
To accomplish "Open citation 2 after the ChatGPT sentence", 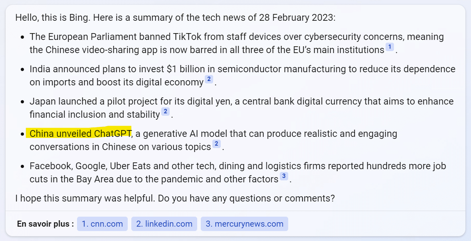I will click(216, 144).
